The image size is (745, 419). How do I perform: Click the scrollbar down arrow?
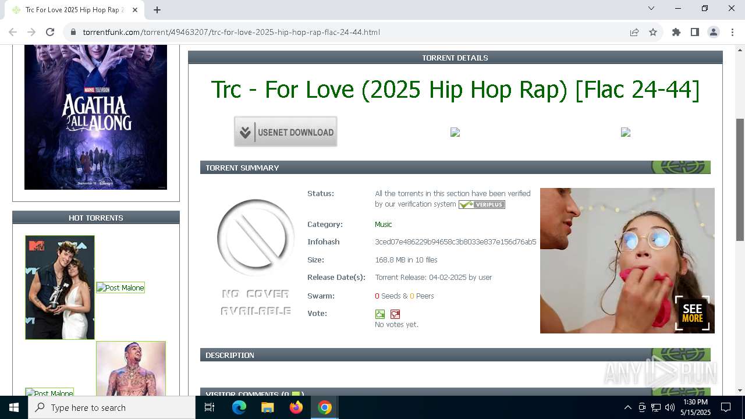740,390
